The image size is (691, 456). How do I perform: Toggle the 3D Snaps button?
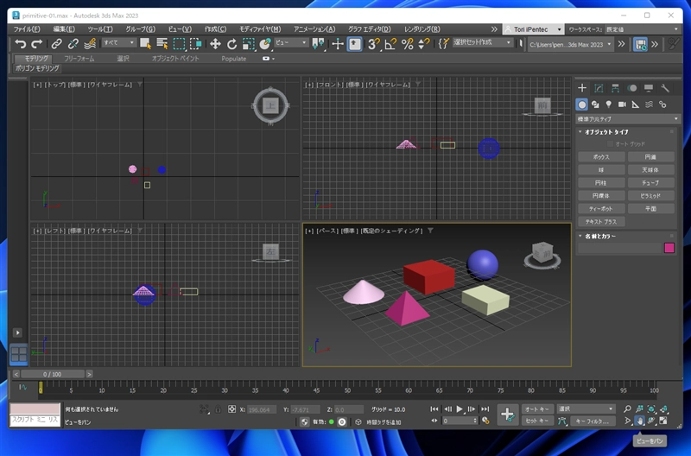coord(374,44)
